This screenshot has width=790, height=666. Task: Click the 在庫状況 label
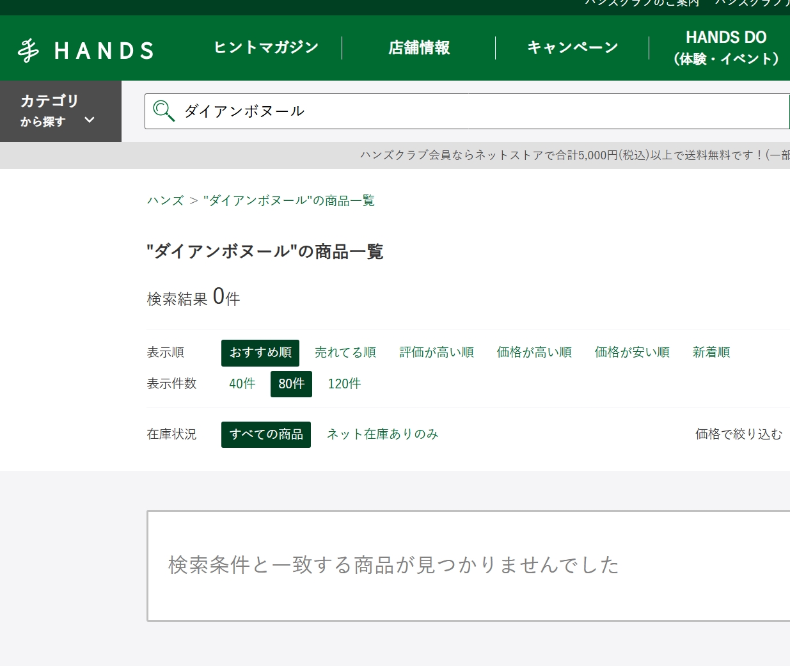pos(172,434)
